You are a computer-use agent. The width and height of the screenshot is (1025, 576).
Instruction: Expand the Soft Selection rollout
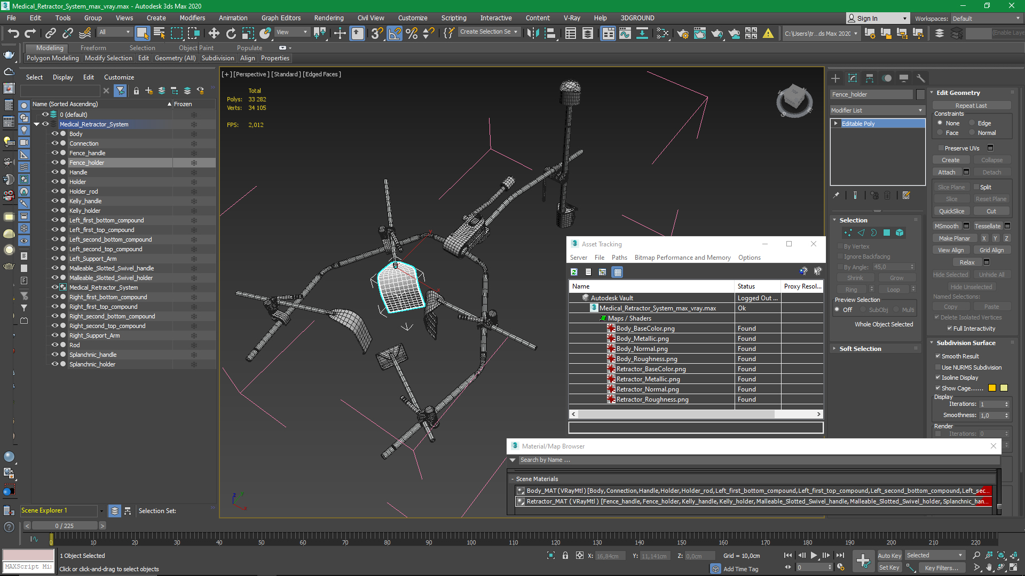pyautogui.click(x=860, y=349)
